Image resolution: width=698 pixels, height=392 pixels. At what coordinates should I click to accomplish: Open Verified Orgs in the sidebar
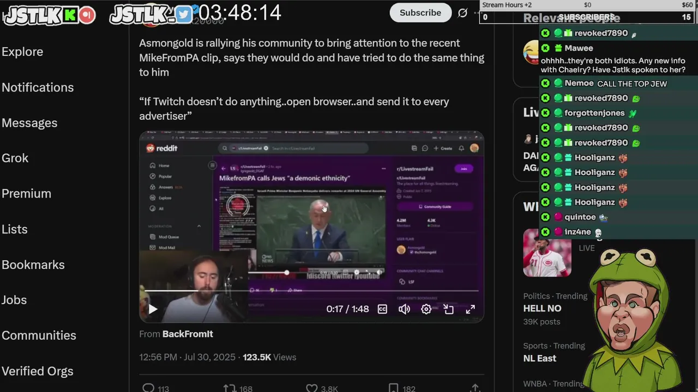point(38,371)
